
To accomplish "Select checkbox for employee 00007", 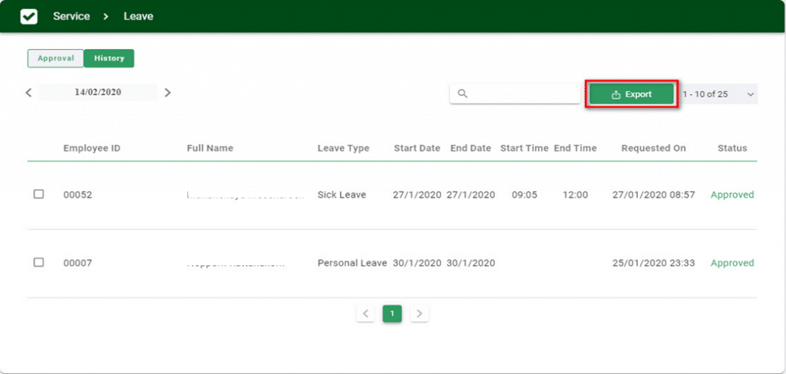I will pos(38,263).
